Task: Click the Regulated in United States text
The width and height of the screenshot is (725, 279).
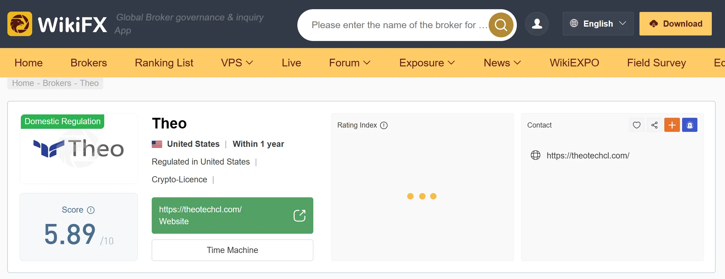Action: coord(201,162)
